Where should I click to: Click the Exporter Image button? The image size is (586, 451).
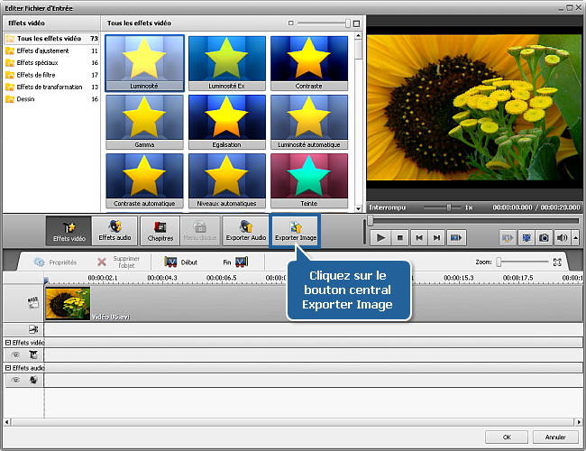click(x=295, y=232)
